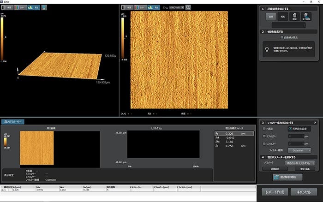This screenshot has width=323, height=202.
Task: Enable the 自動傾き除去 checkbox
Action: (x=282, y=37)
